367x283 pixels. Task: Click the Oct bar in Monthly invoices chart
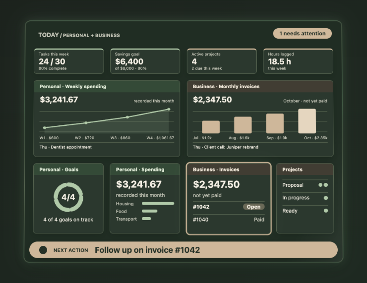tap(307, 121)
